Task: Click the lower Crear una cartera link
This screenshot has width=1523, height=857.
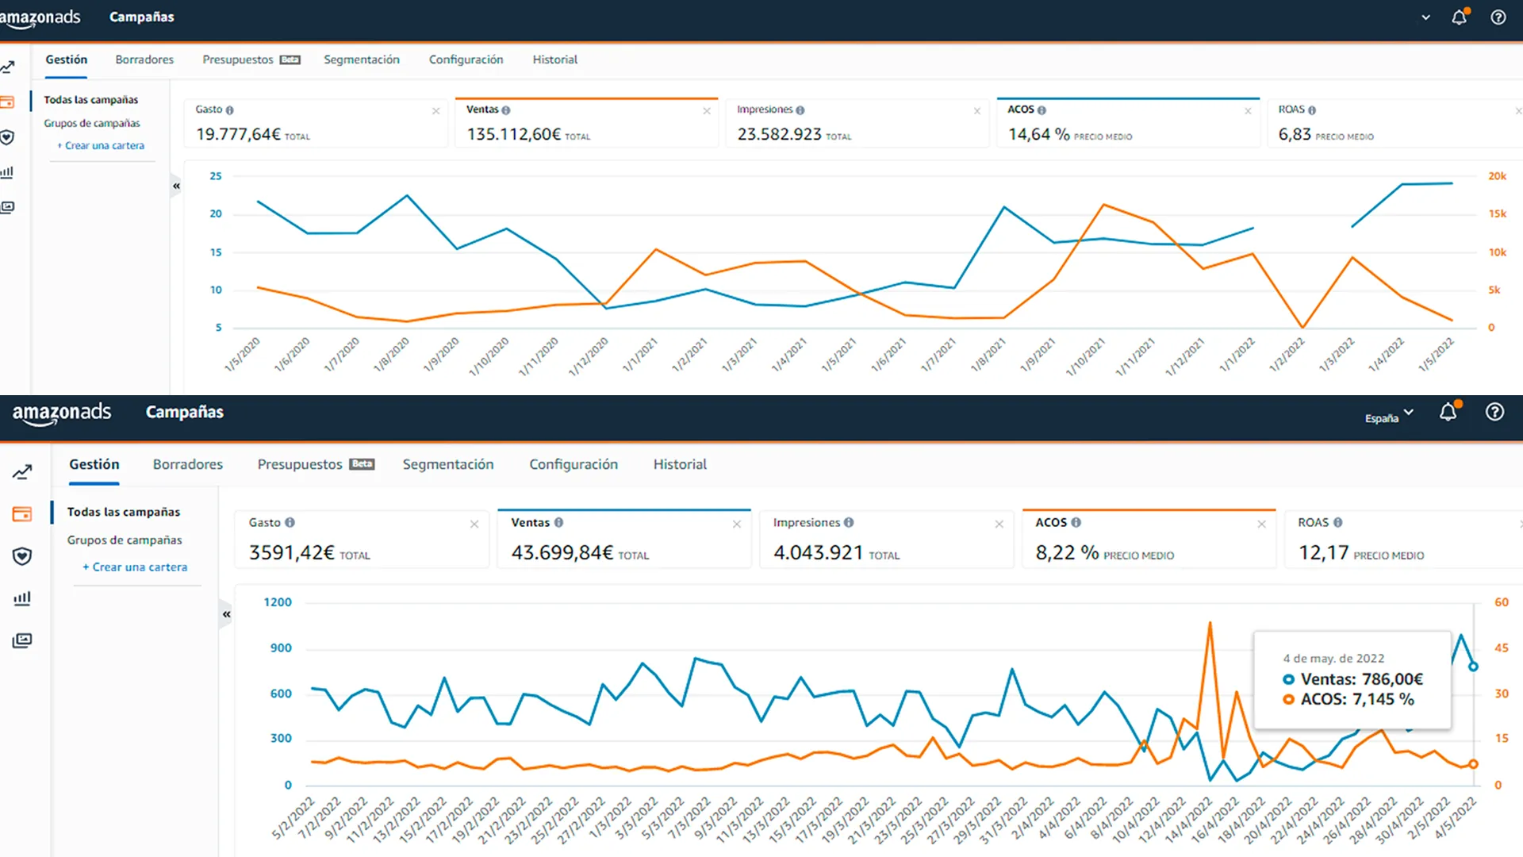Action: (x=135, y=567)
